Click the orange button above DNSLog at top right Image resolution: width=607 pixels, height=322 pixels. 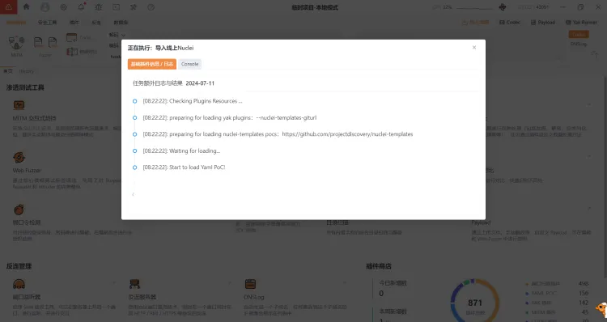tap(579, 35)
